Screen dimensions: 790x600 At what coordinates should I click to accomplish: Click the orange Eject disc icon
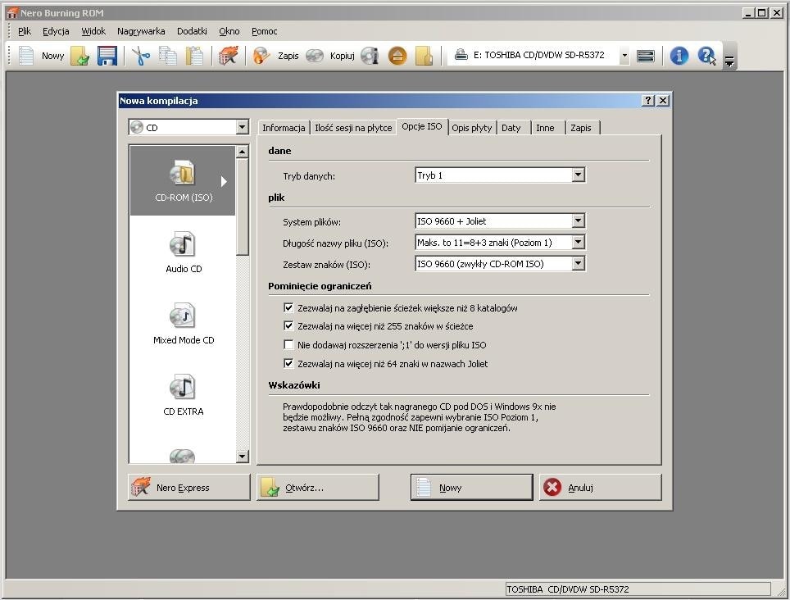[x=397, y=56]
